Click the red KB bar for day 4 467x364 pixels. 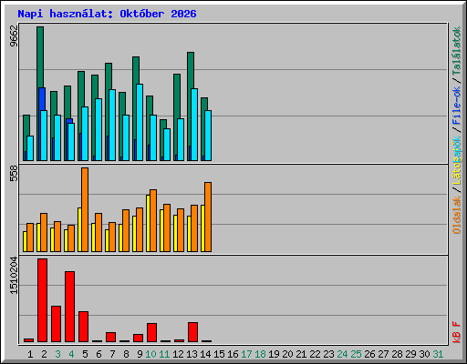coord(69,307)
